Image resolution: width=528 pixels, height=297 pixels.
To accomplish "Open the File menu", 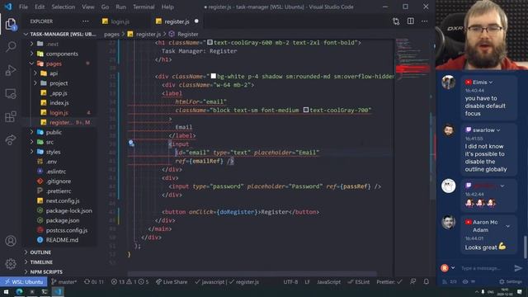I will point(23,7).
